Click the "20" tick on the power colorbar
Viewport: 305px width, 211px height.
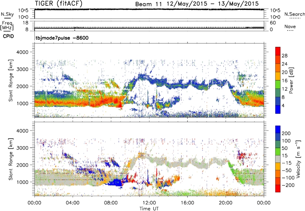pyautogui.click(x=284, y=72)
